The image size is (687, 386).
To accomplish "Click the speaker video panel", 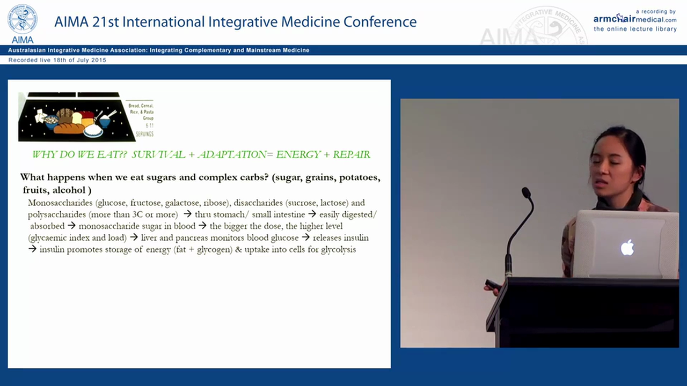I will pos(539,223).
